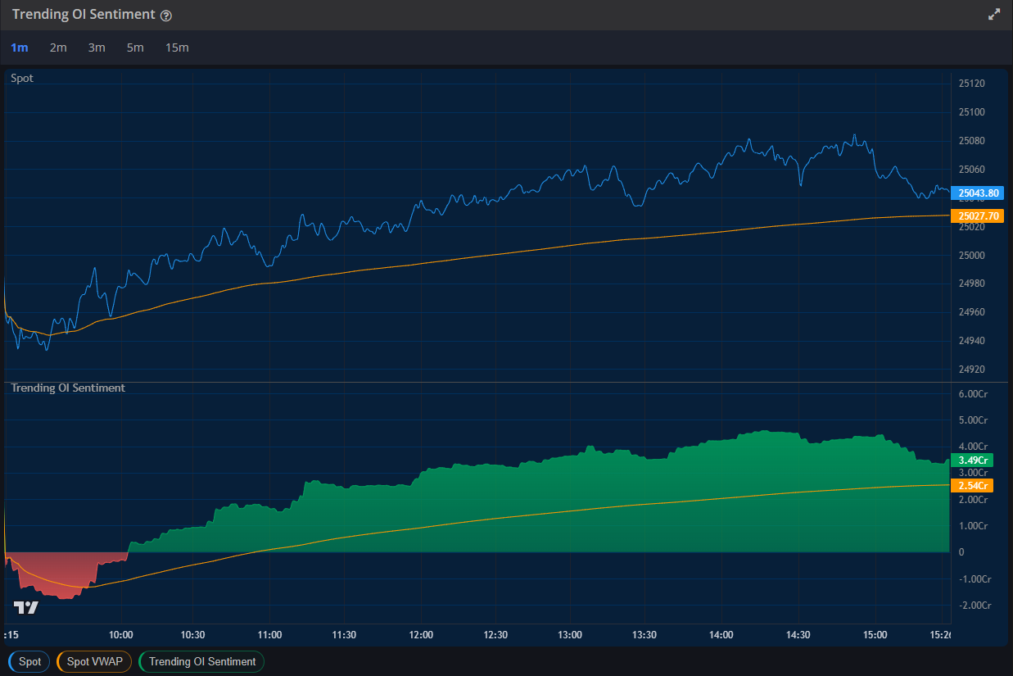Viewport: 1013px width, 676px height.
Task: Click the fullscreen expand icon
Action: click(993, 14)
